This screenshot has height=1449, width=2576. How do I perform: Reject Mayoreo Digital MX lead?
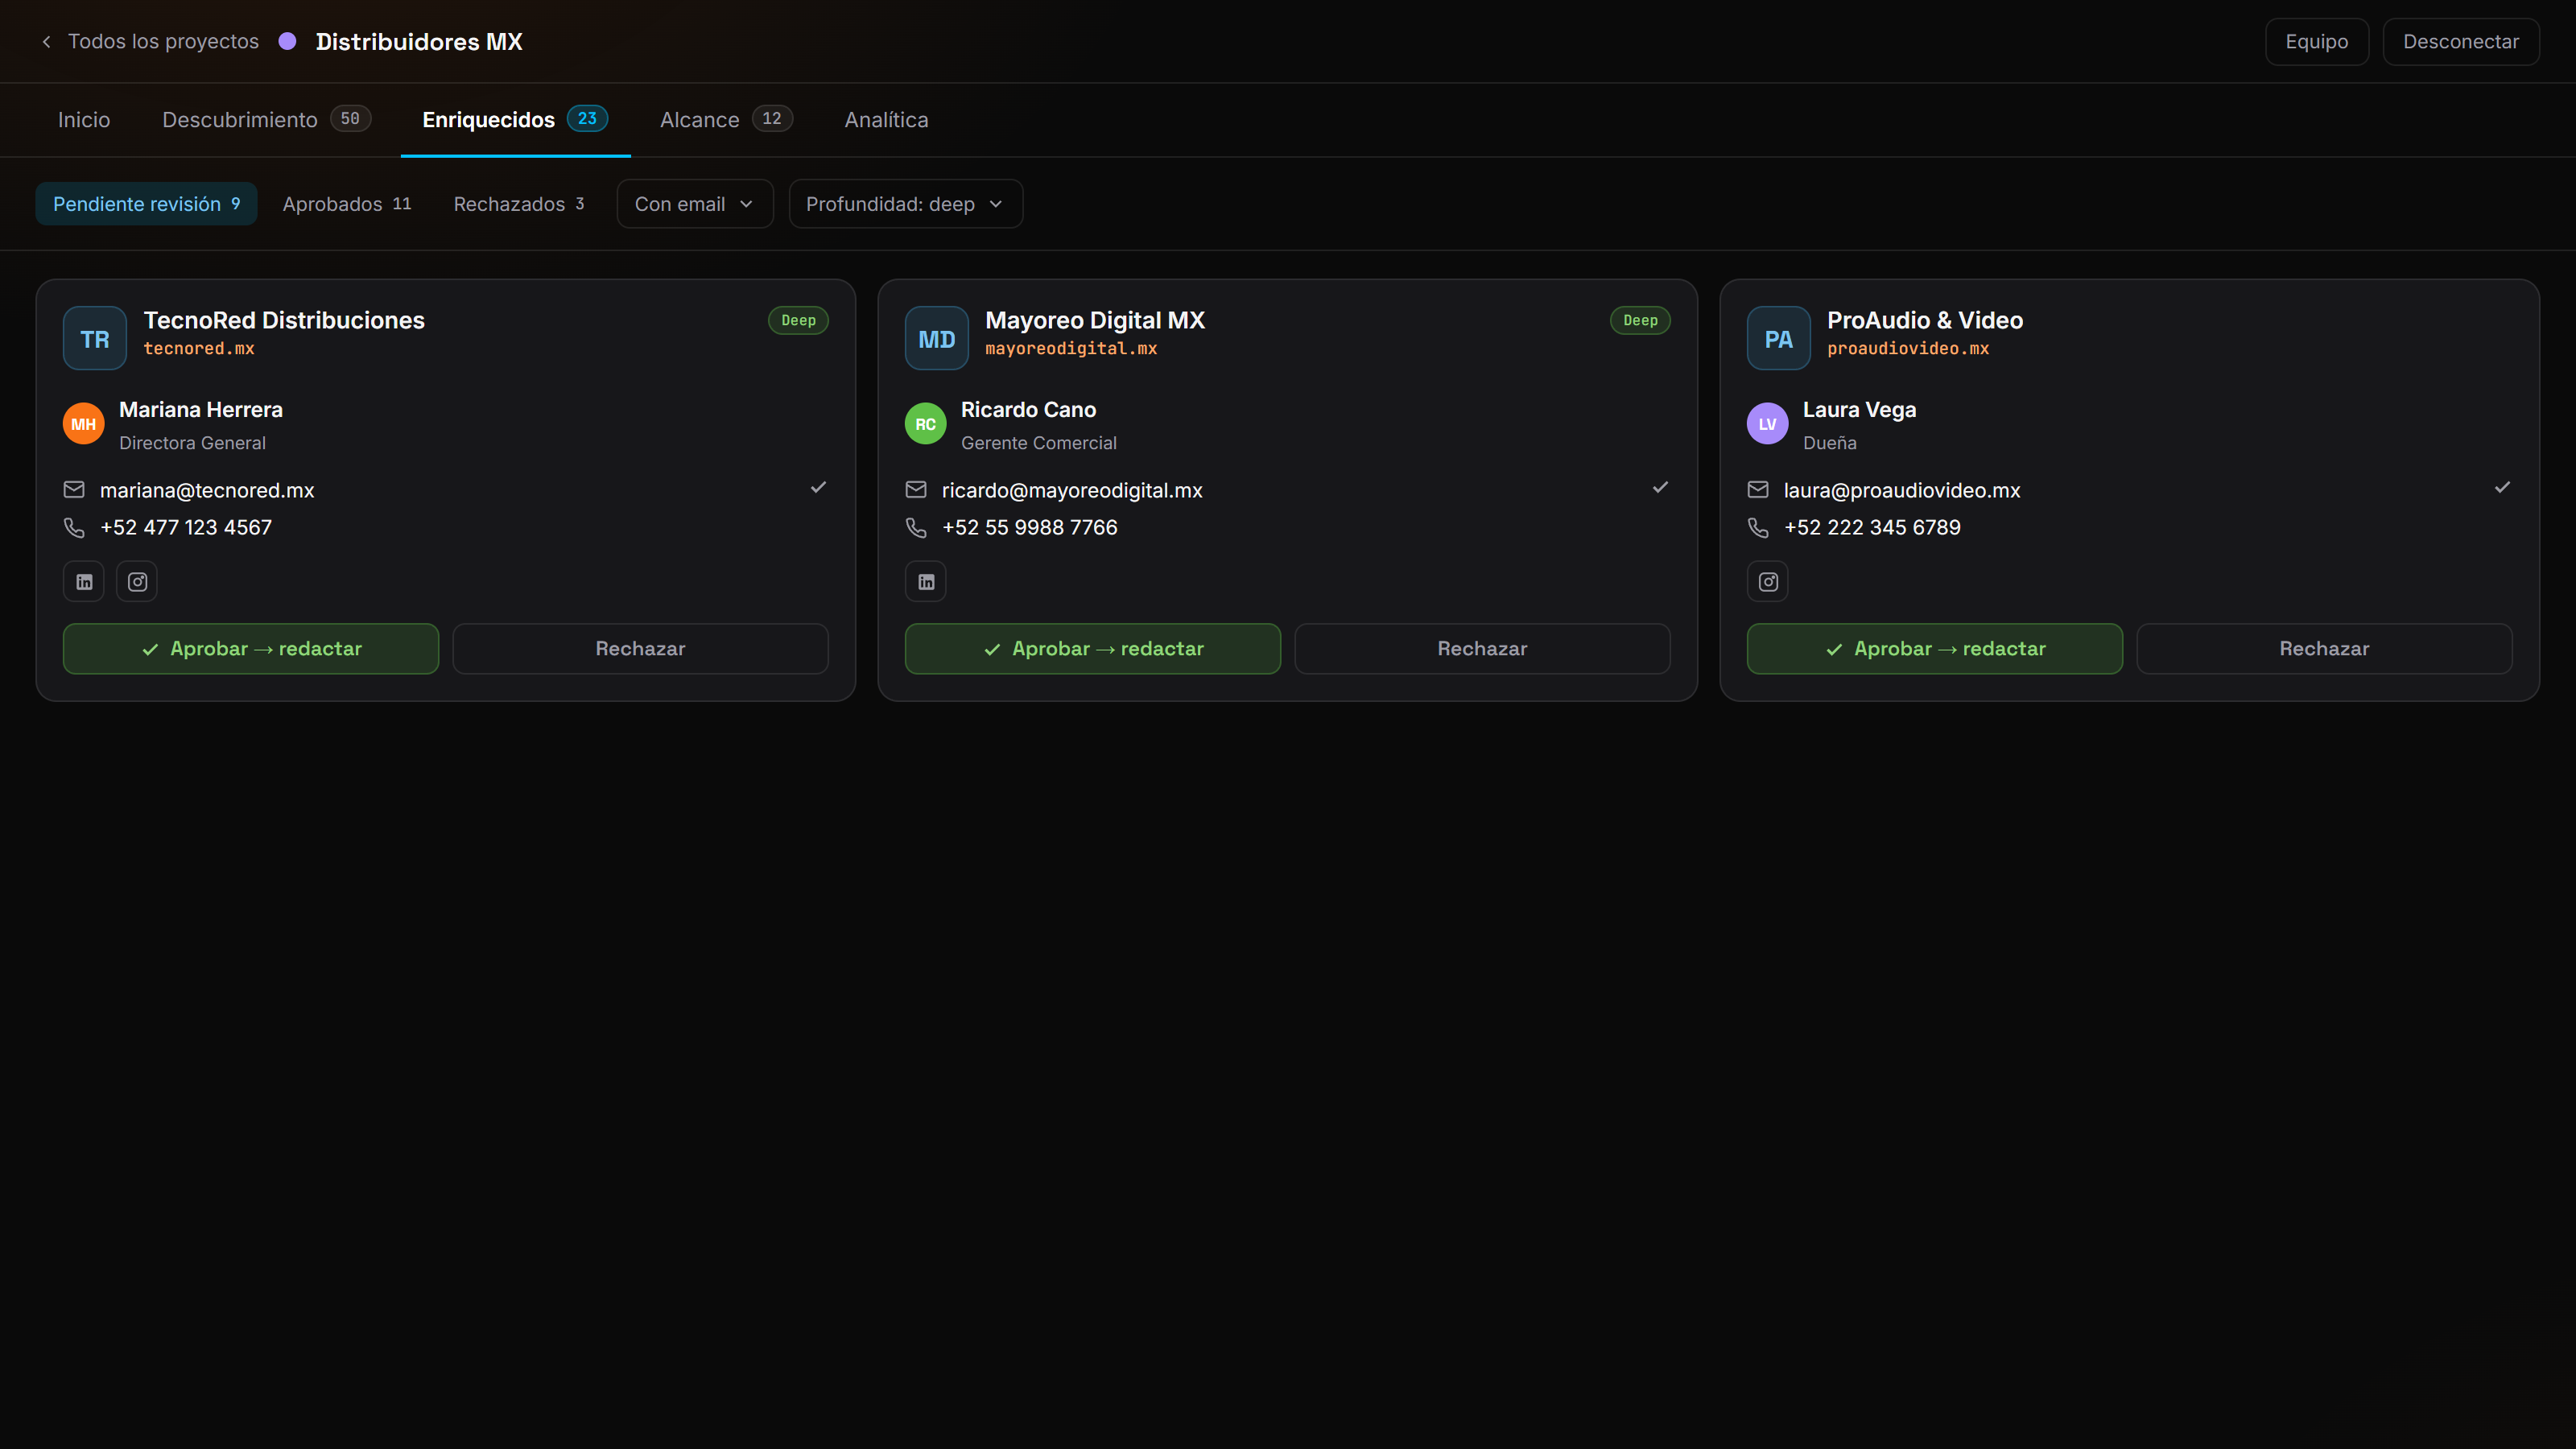(1483, 649)
